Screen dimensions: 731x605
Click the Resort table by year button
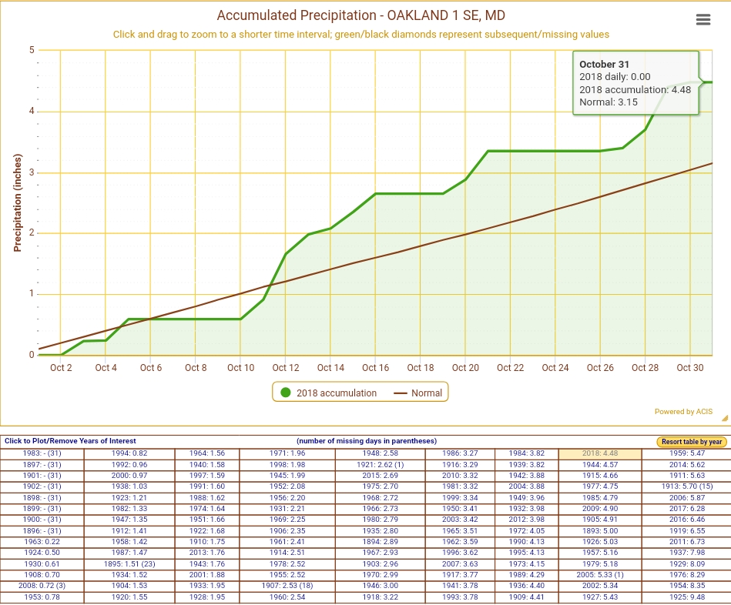[x=692, y=442]
